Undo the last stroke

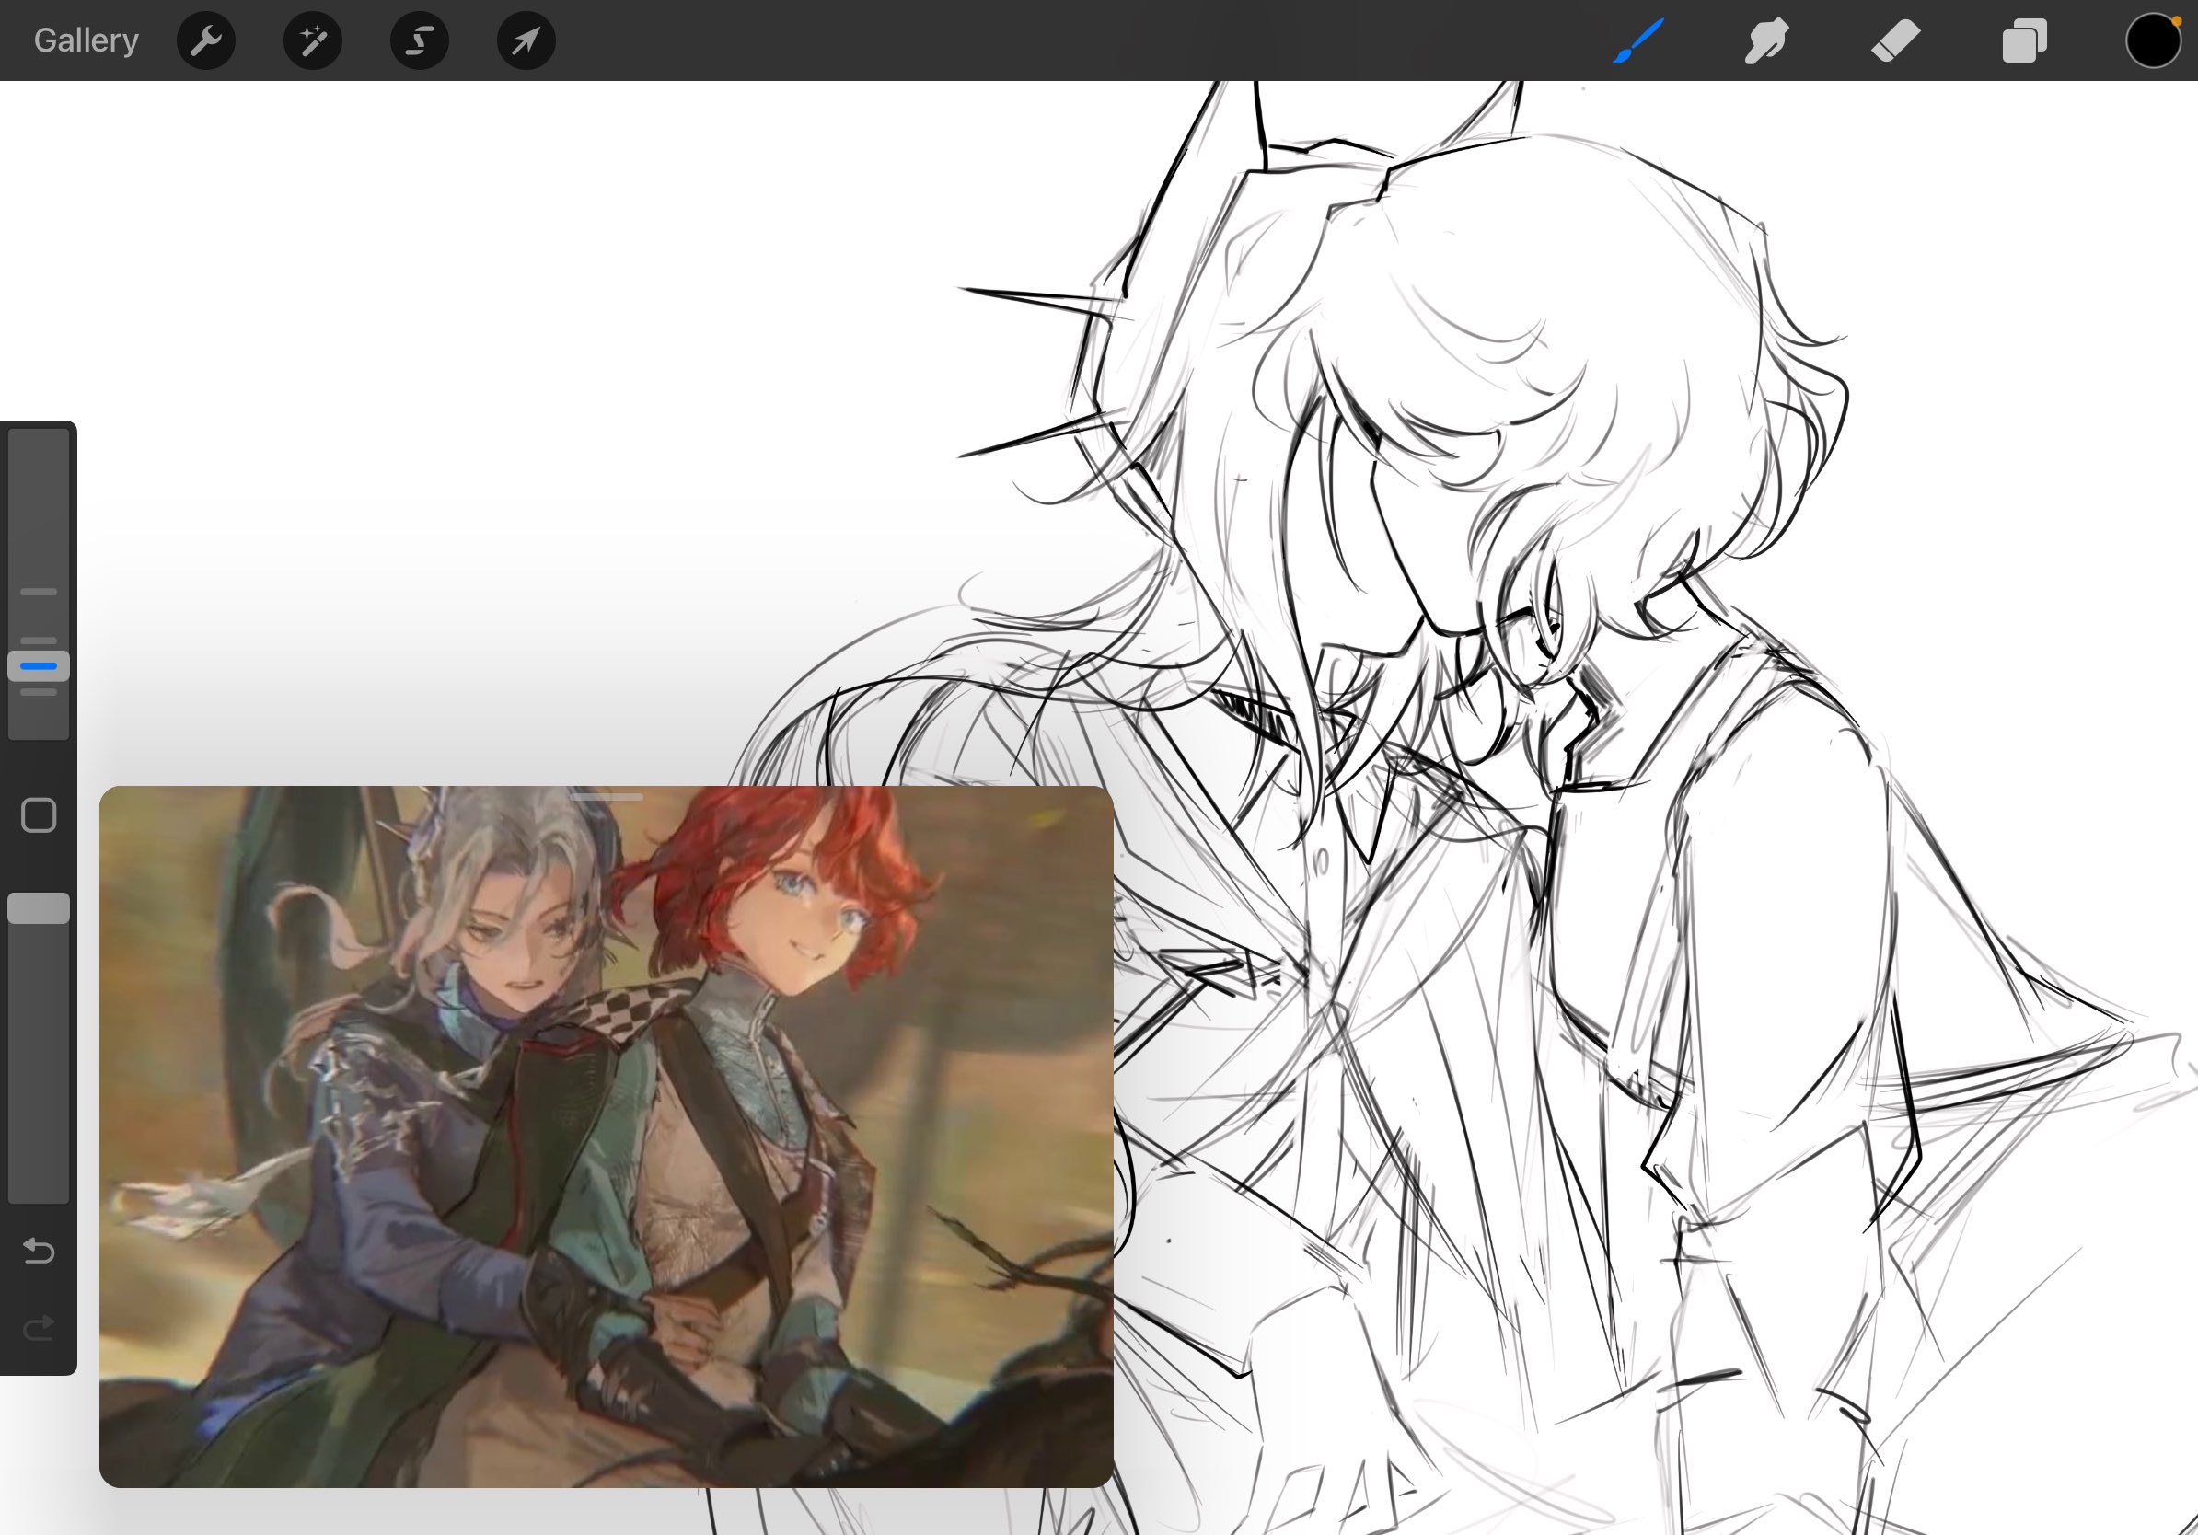click(x=39, y=1250)
